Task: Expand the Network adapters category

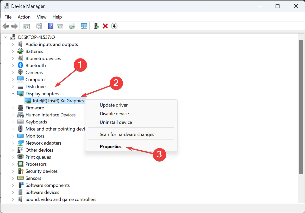Action: (x=13, y=143)
